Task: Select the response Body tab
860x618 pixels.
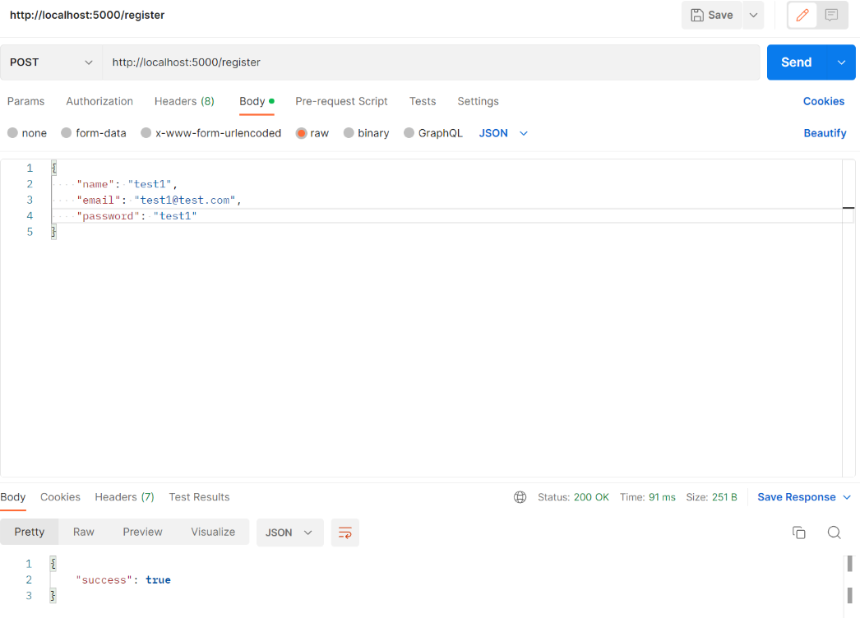Action: (x=13, y=497)
